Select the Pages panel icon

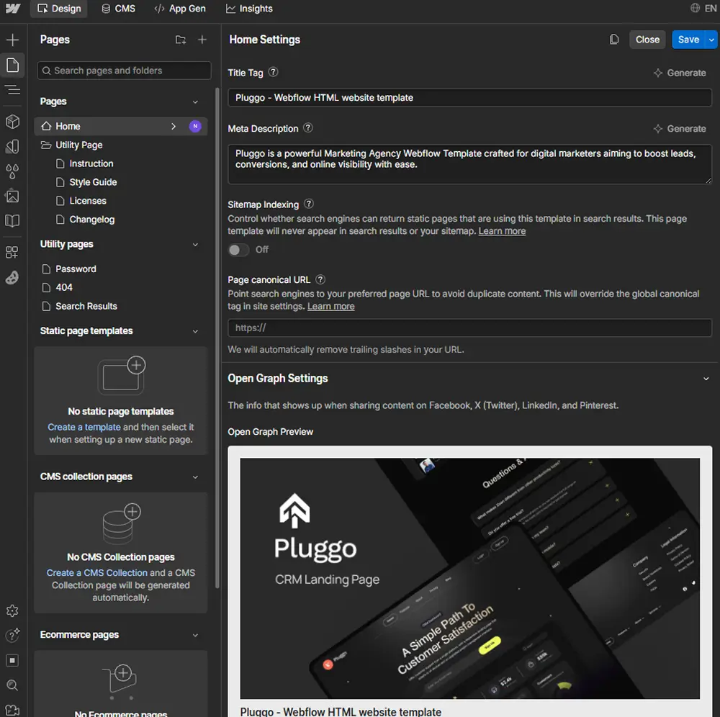coord(12,65)
